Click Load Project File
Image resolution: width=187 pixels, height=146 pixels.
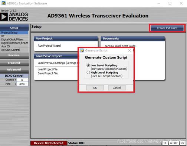(47, 69)
